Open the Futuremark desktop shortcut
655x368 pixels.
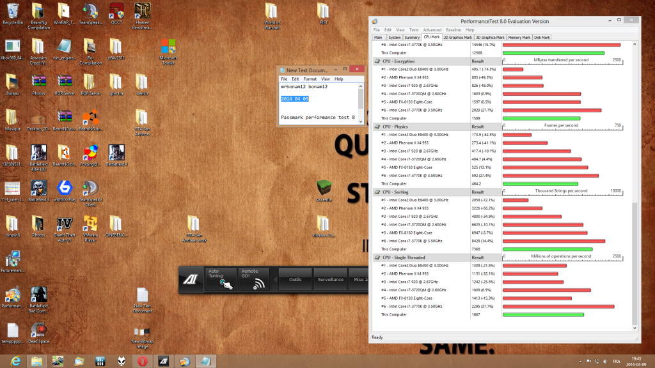pyautogui.click(x=13, y=262)
